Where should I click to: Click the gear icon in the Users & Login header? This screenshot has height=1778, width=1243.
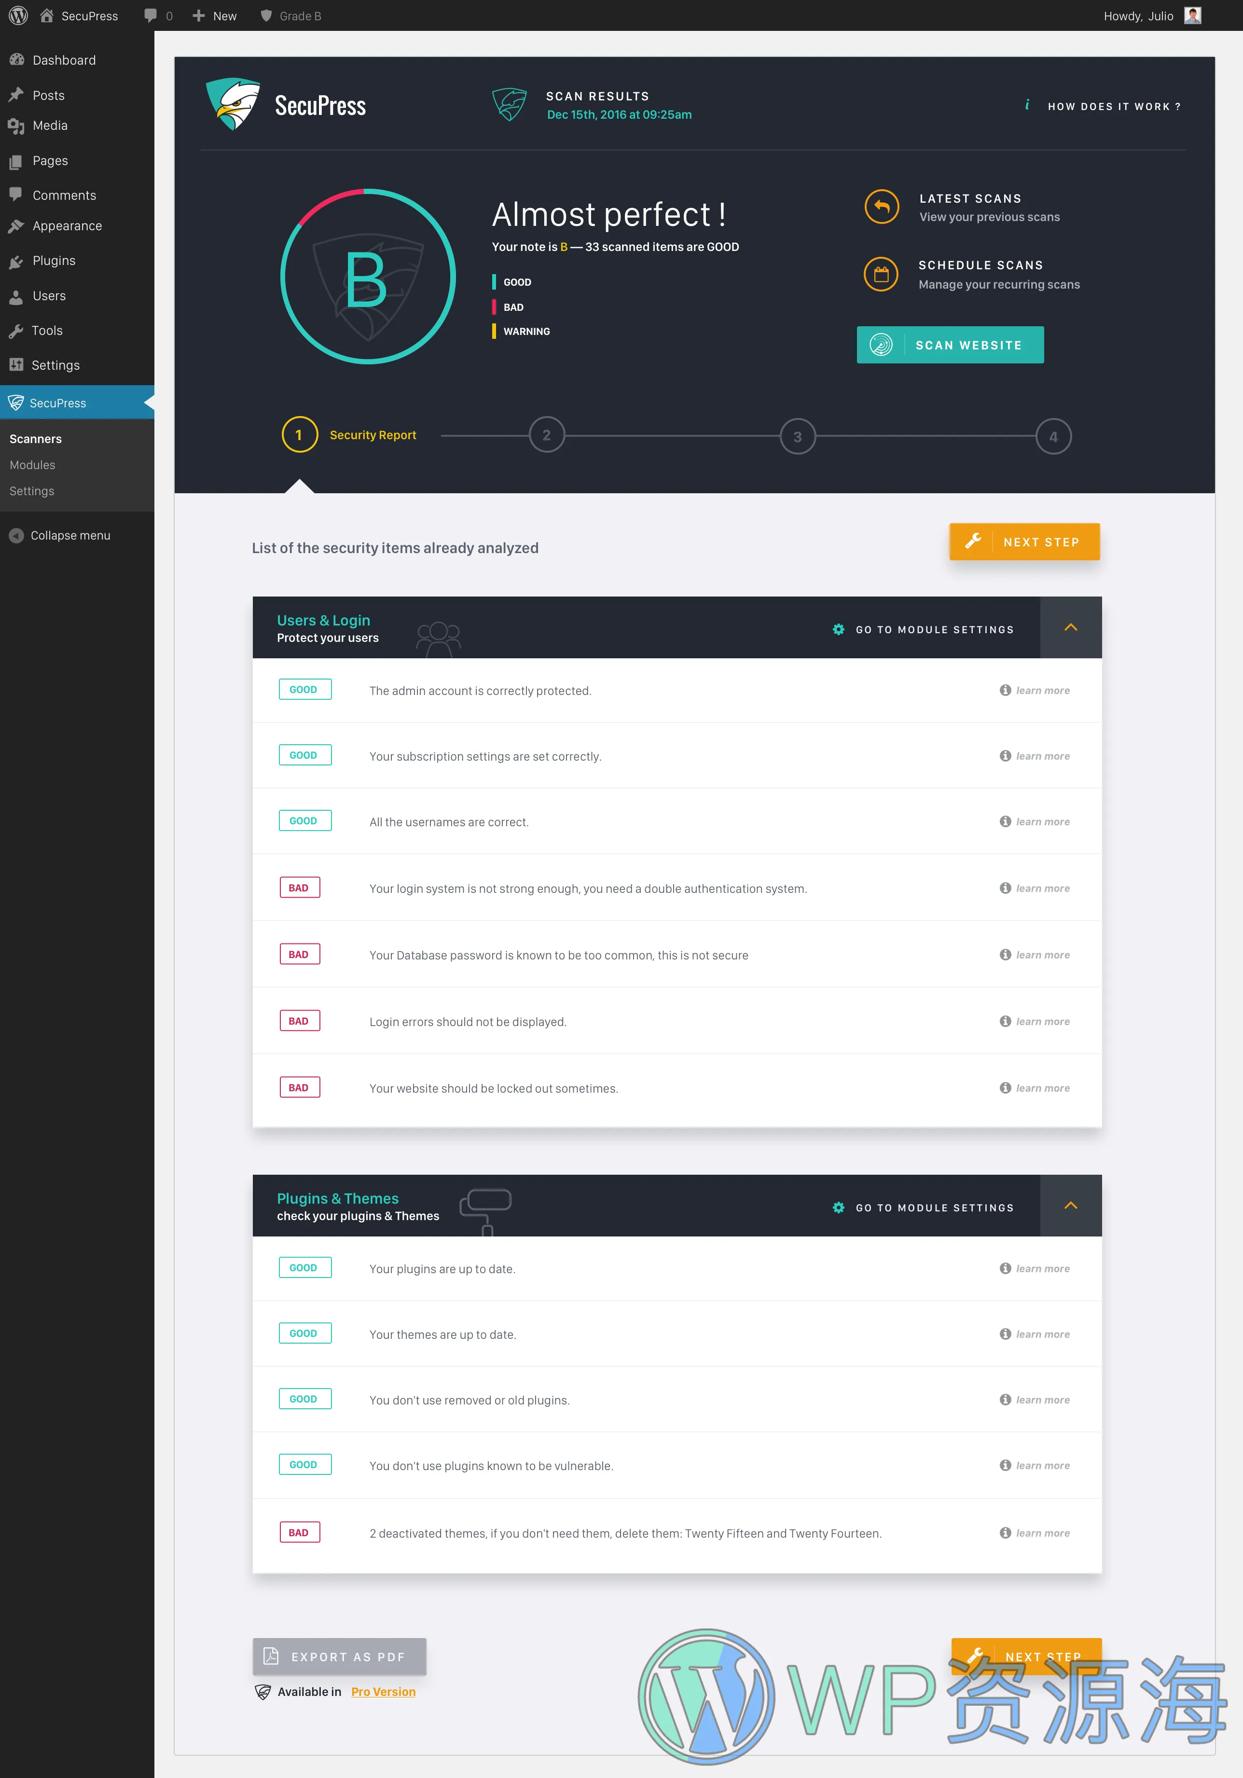point(839,629)
